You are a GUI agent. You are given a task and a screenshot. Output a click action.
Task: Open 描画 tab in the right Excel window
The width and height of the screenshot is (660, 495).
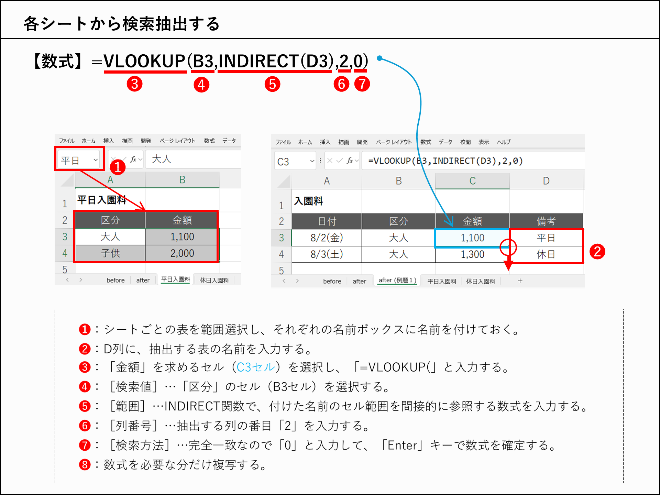coord(343,142)
